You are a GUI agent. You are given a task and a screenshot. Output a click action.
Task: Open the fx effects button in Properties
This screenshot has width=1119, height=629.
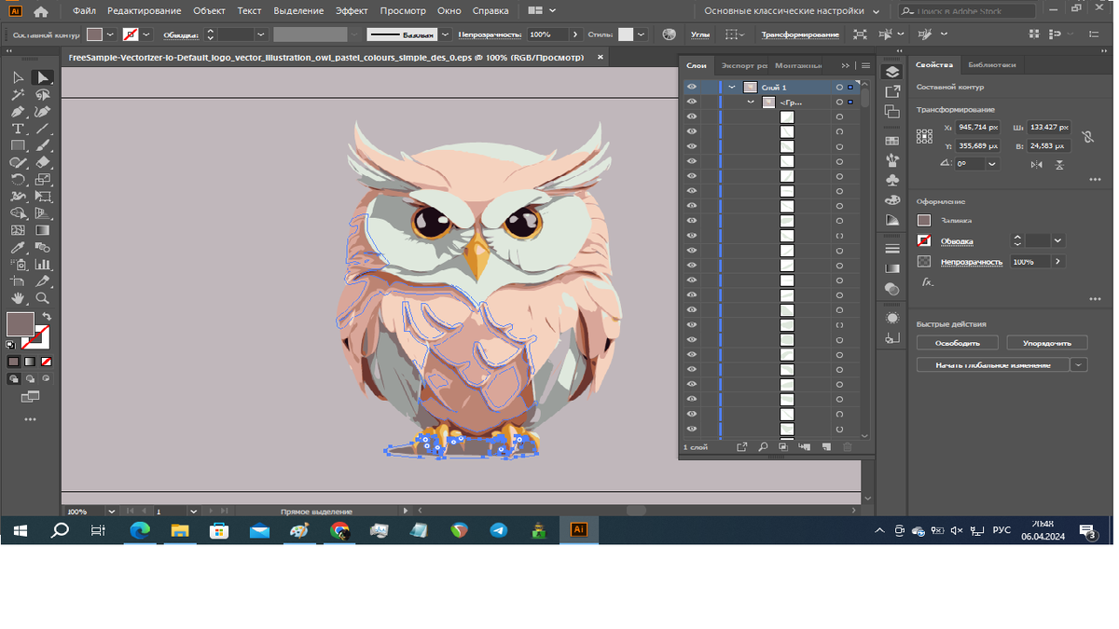pos(927,281)
